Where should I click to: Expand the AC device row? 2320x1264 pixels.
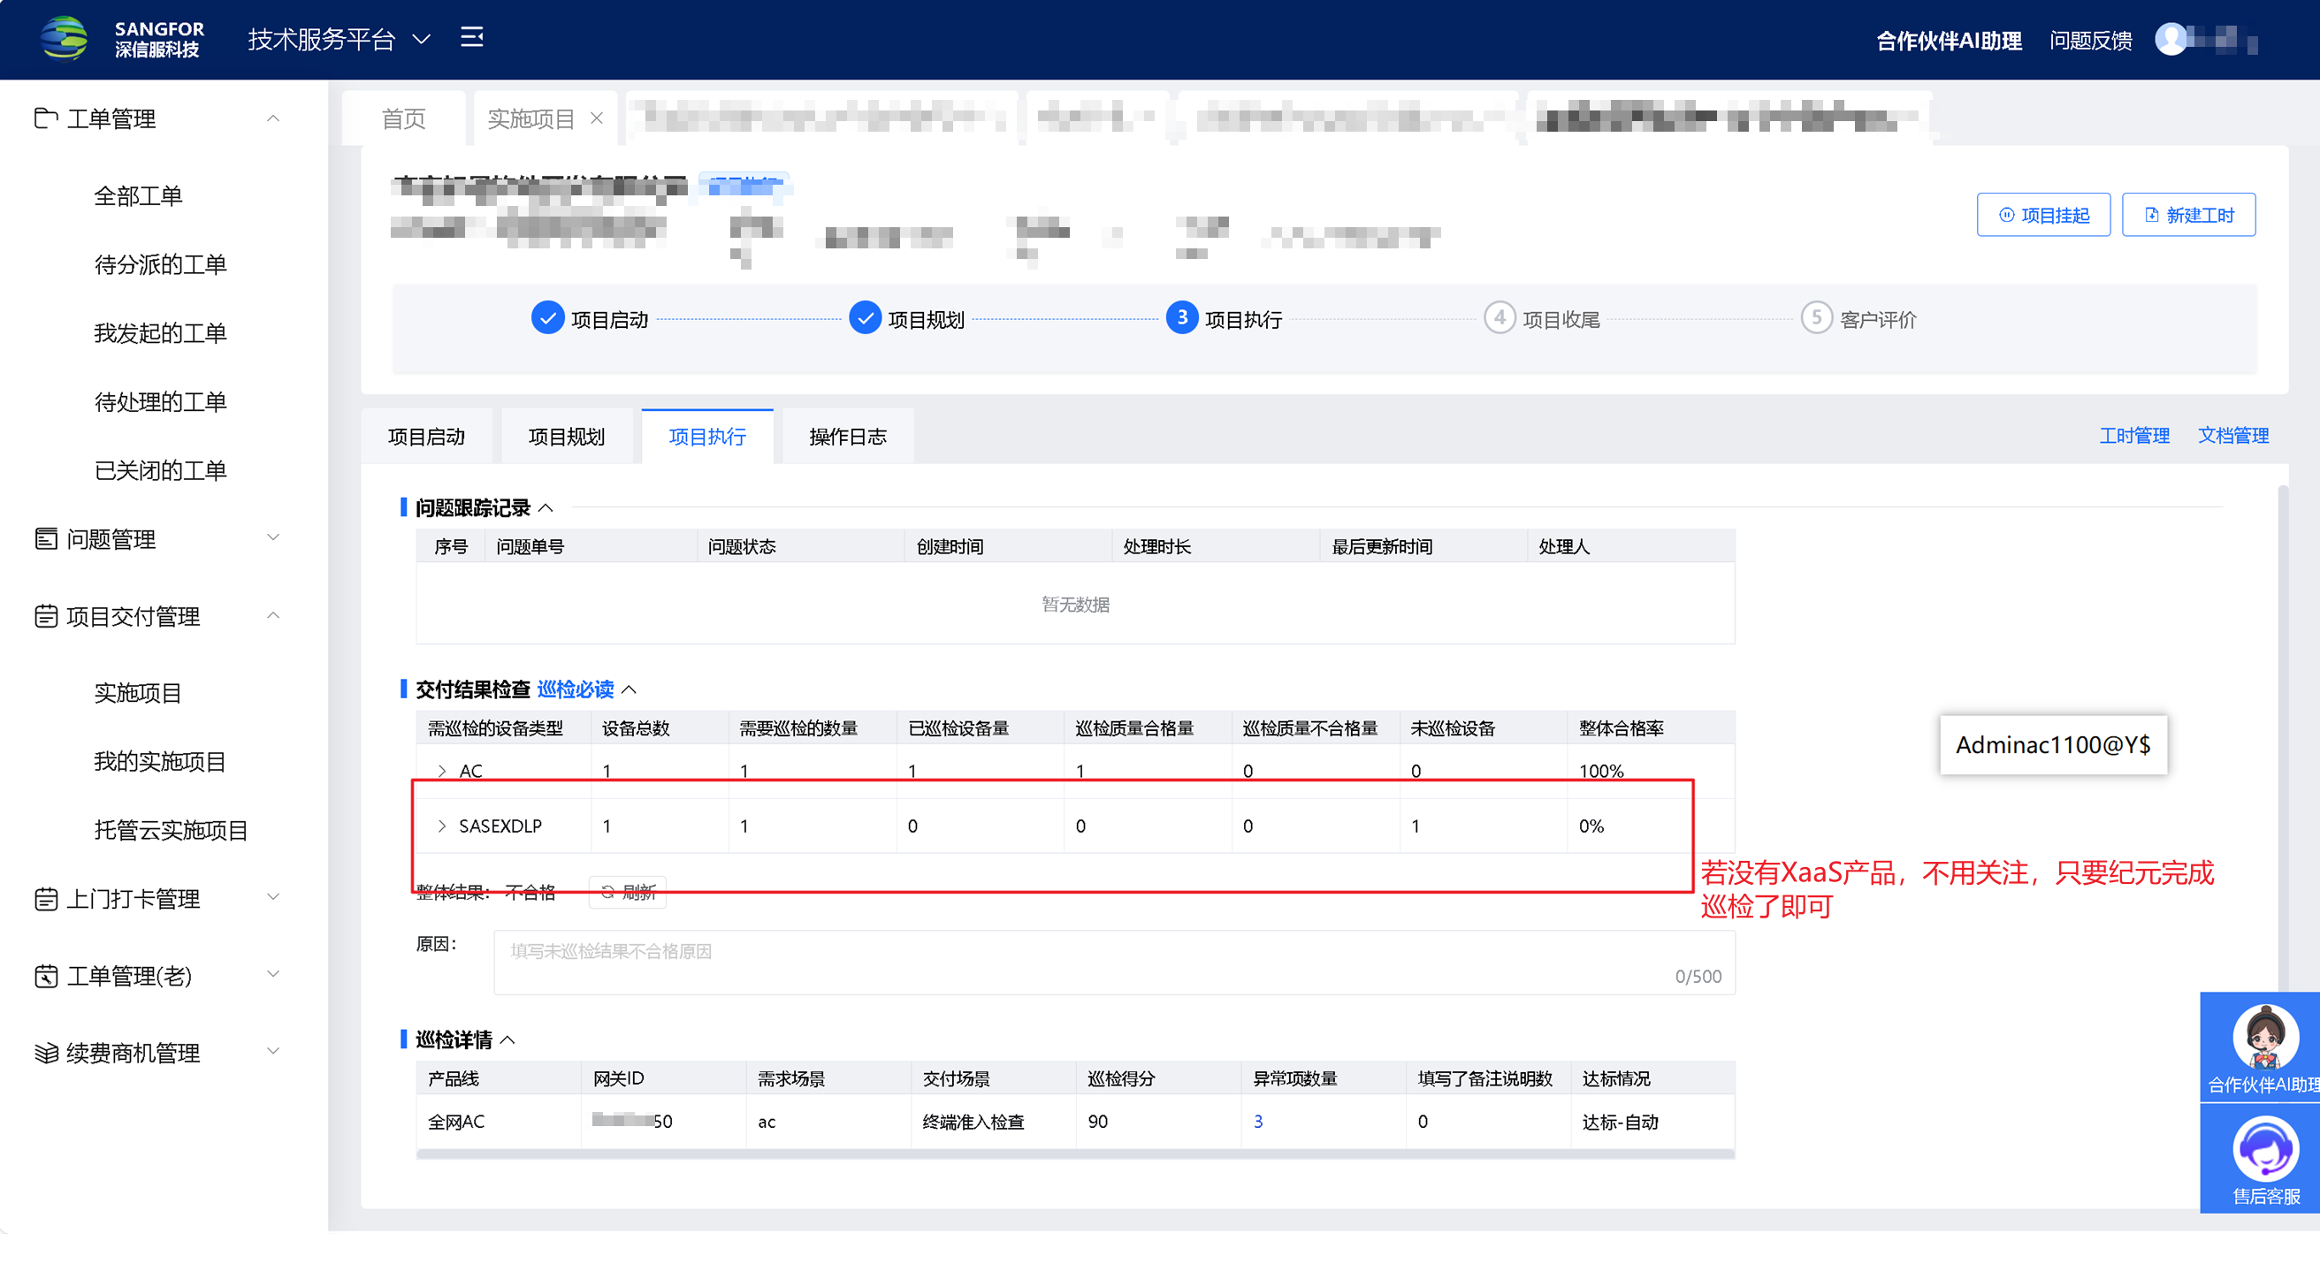click(441, 771)
